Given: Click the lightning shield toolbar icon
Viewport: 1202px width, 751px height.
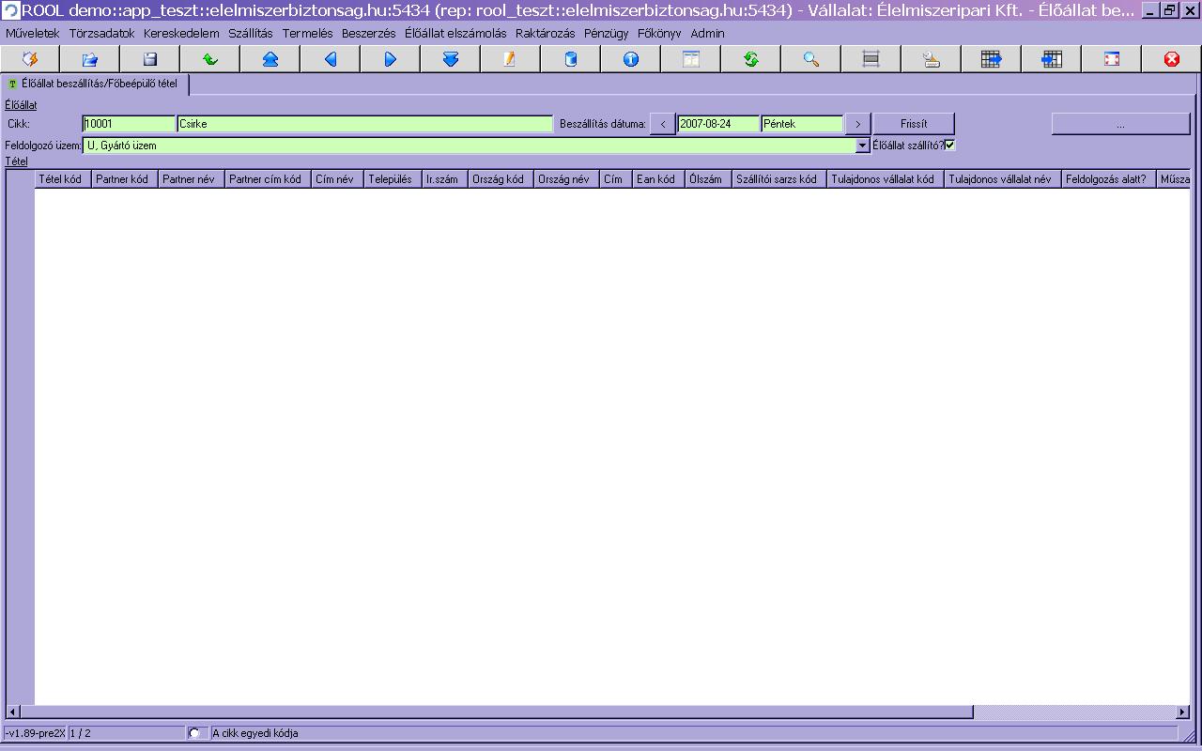Looking at the screenshot, I should coord(30,59).
